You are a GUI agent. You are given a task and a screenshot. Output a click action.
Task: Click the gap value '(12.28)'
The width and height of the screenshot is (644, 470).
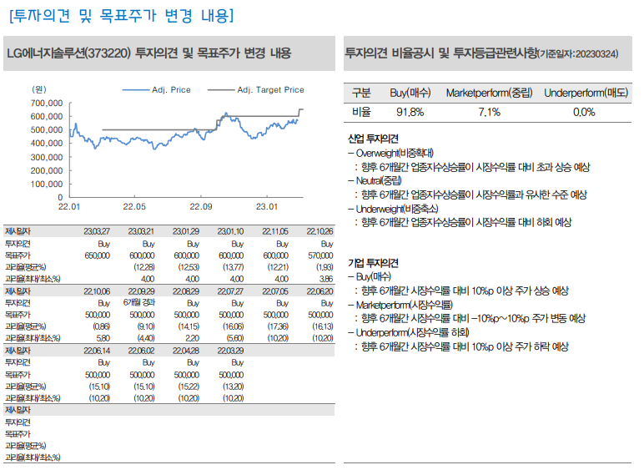click(x=144, y=267)
